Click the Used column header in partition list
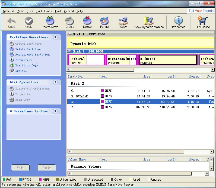The height and width of the screenshot is (188, 216). (164, 76)
